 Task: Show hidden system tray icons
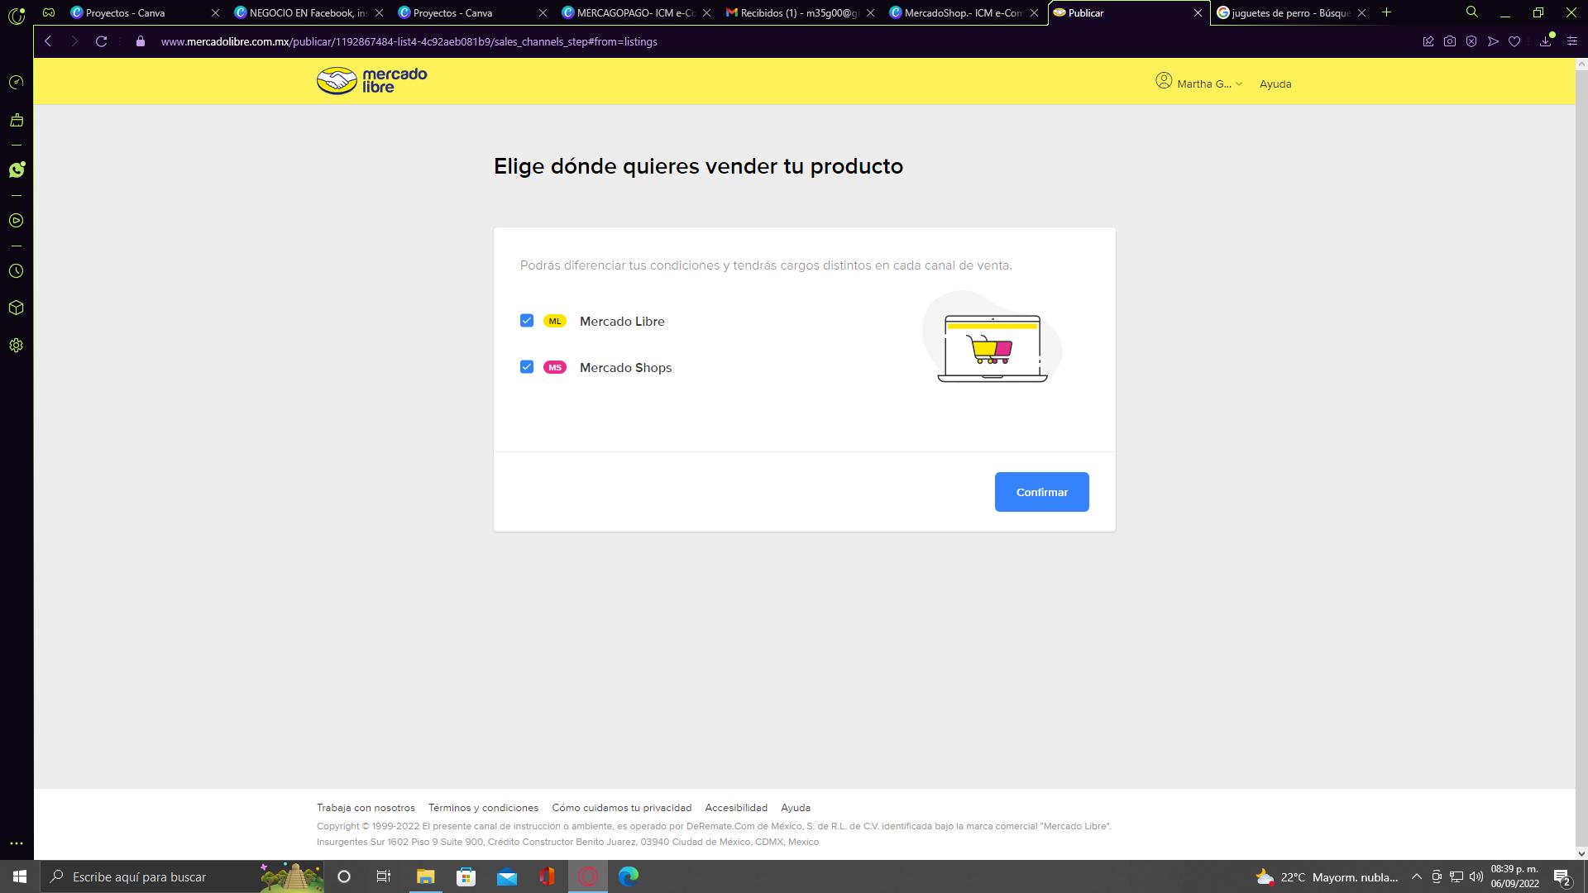[x=1416, y=876]
